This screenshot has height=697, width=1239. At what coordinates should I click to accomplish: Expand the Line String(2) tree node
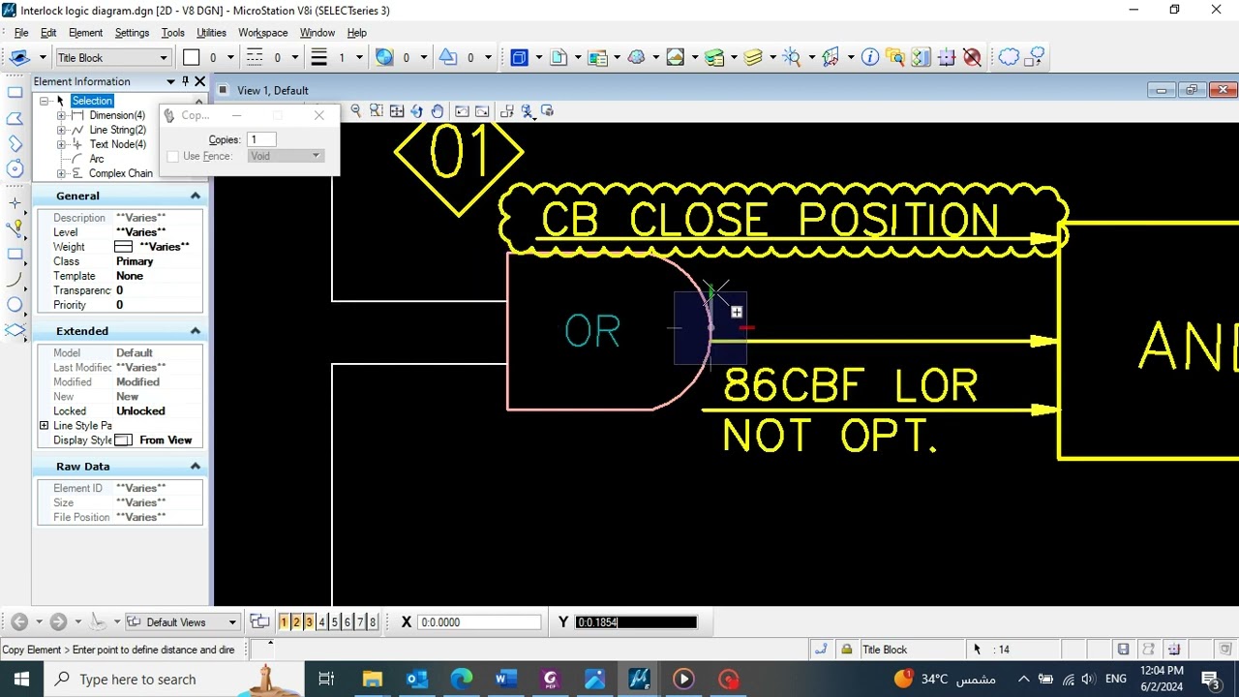click(x=62, y=130)
